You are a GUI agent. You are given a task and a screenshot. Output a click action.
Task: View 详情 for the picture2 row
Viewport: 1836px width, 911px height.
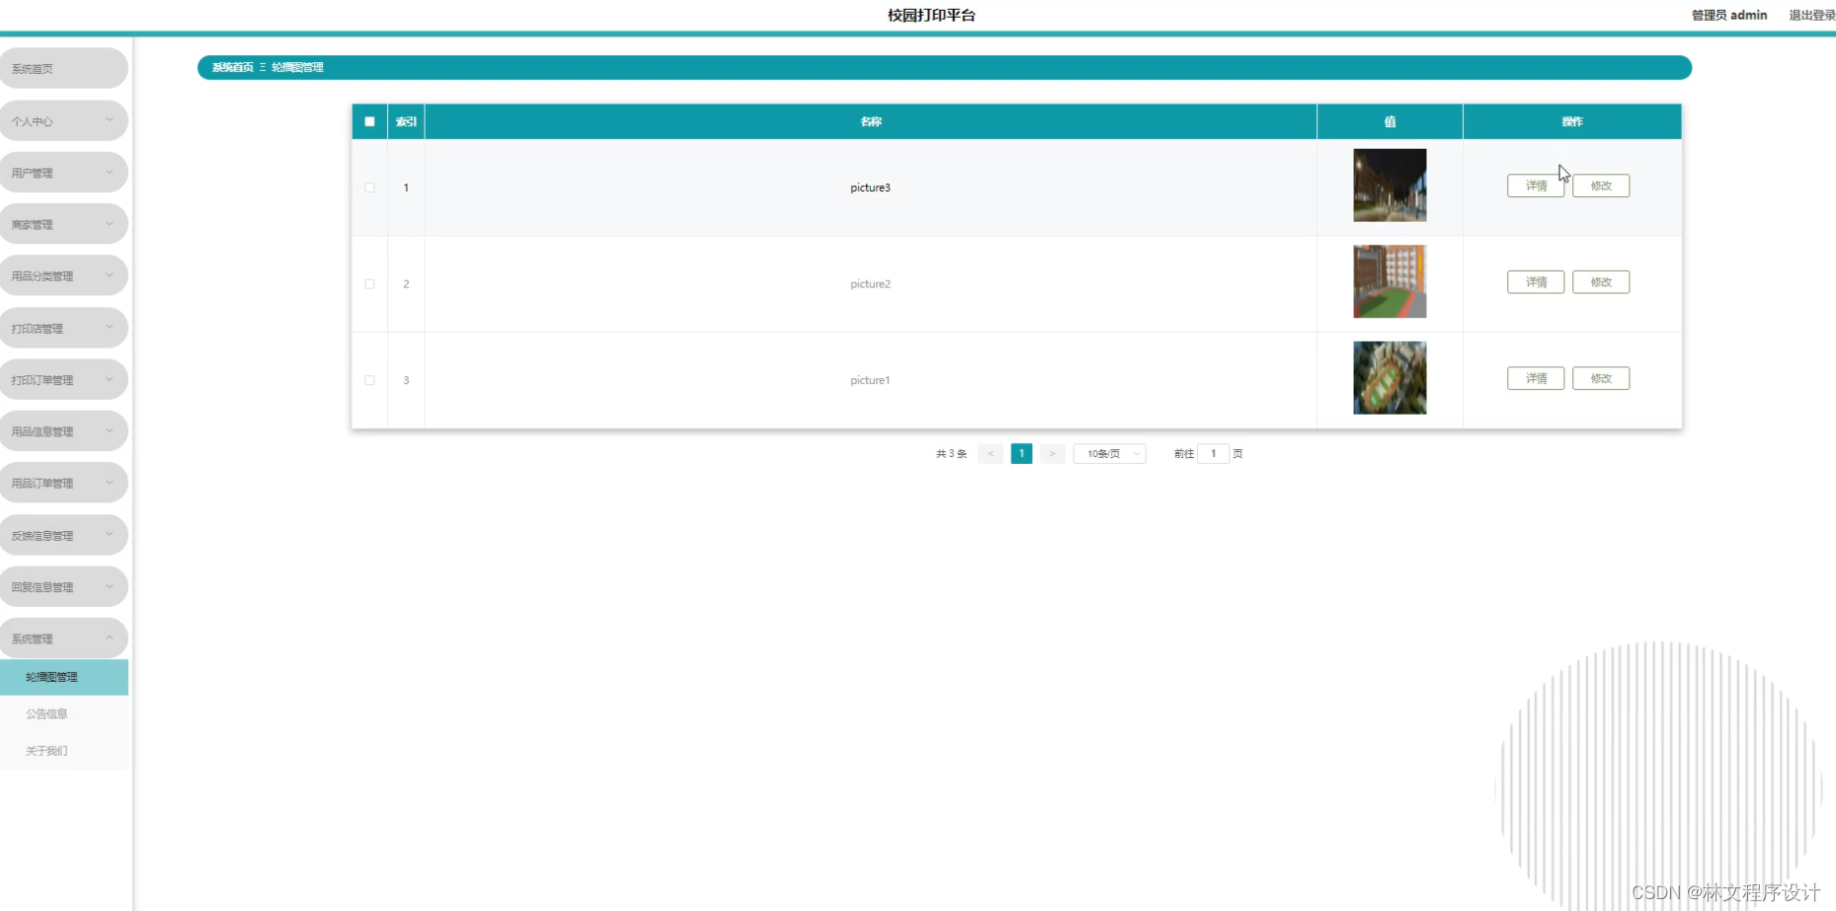[x=1536, y=282]
